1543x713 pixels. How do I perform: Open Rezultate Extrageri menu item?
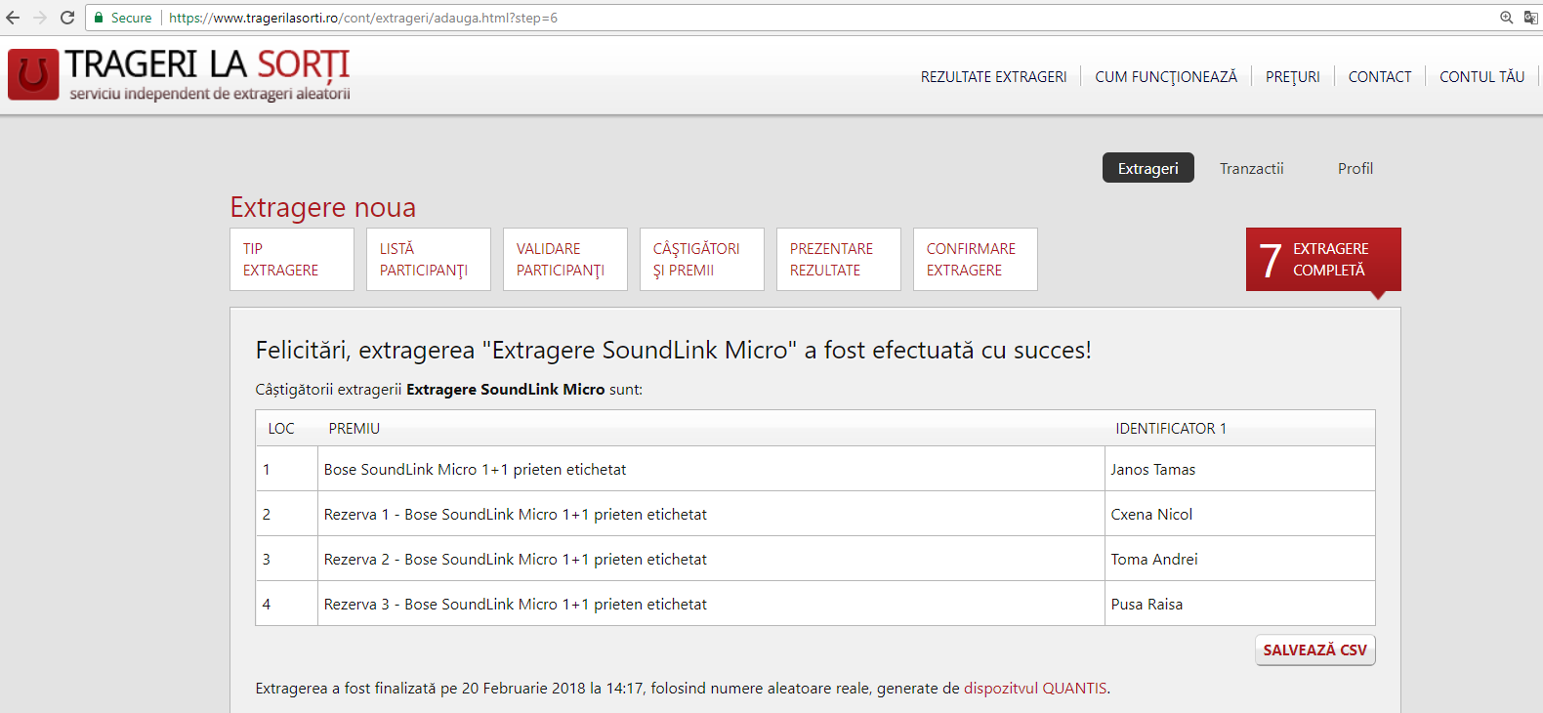(x=993, y=76)
